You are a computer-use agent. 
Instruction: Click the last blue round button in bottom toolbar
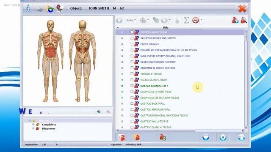241,138
